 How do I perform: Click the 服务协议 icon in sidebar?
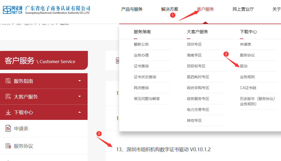[x=8, y=146]
